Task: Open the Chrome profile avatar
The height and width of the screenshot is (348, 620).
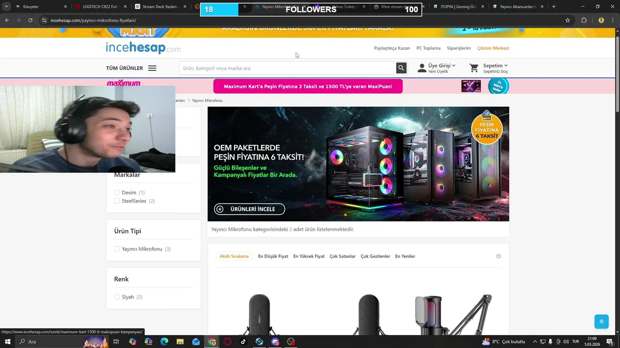Action: click(601, 20)
